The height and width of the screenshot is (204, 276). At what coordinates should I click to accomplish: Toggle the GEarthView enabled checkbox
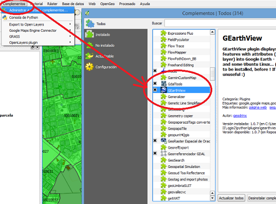(155, 90)
